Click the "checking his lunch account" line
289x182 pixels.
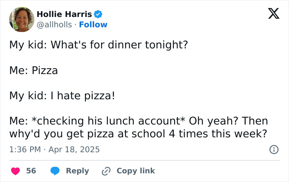point(138,121)
